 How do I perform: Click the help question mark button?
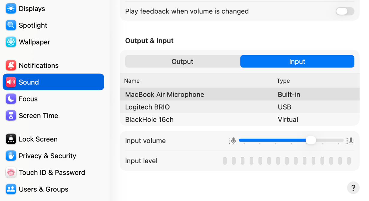point(353,188)
